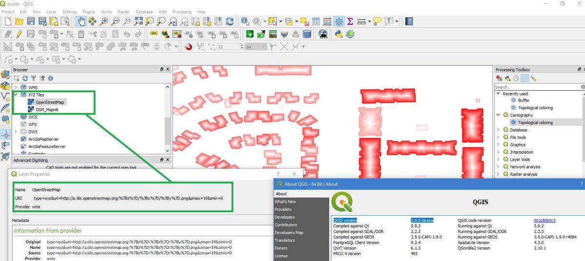Open a project using the folder icon

[x=19, y=21]
